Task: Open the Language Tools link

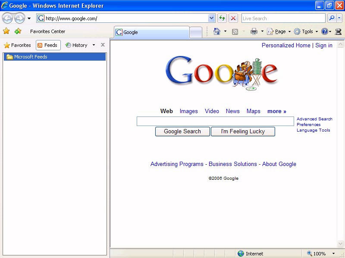Action: (x=314, y=130)
